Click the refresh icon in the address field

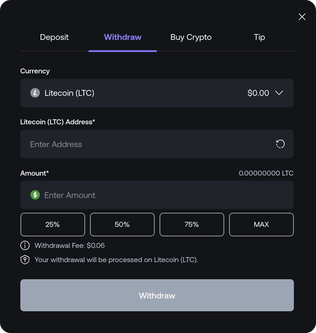pyautogui.click(x=280, y=144)
